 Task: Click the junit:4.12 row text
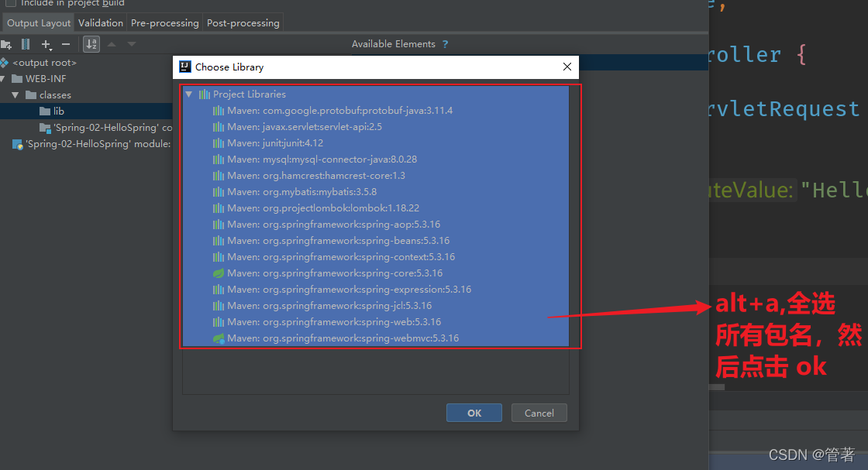tap(275, 143)
